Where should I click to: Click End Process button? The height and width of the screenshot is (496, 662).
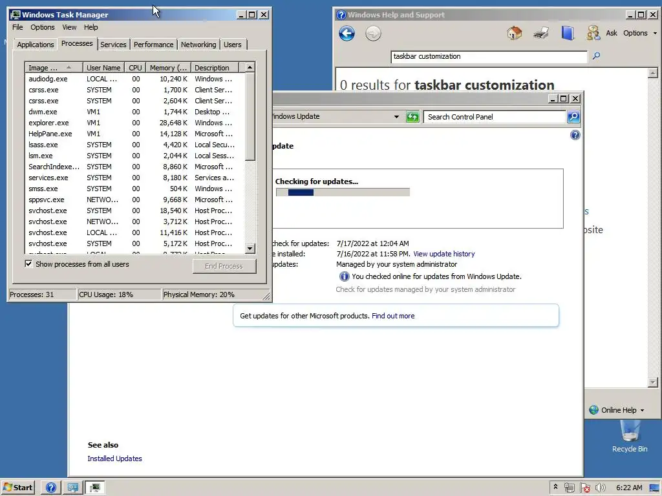[x=224, y=266]
